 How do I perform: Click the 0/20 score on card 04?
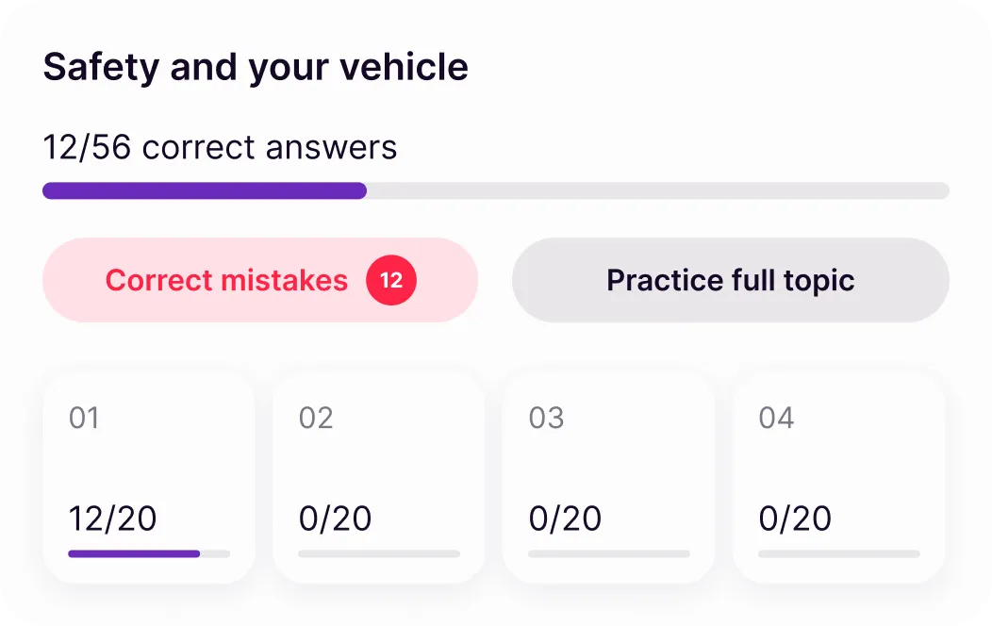[793, 519]
